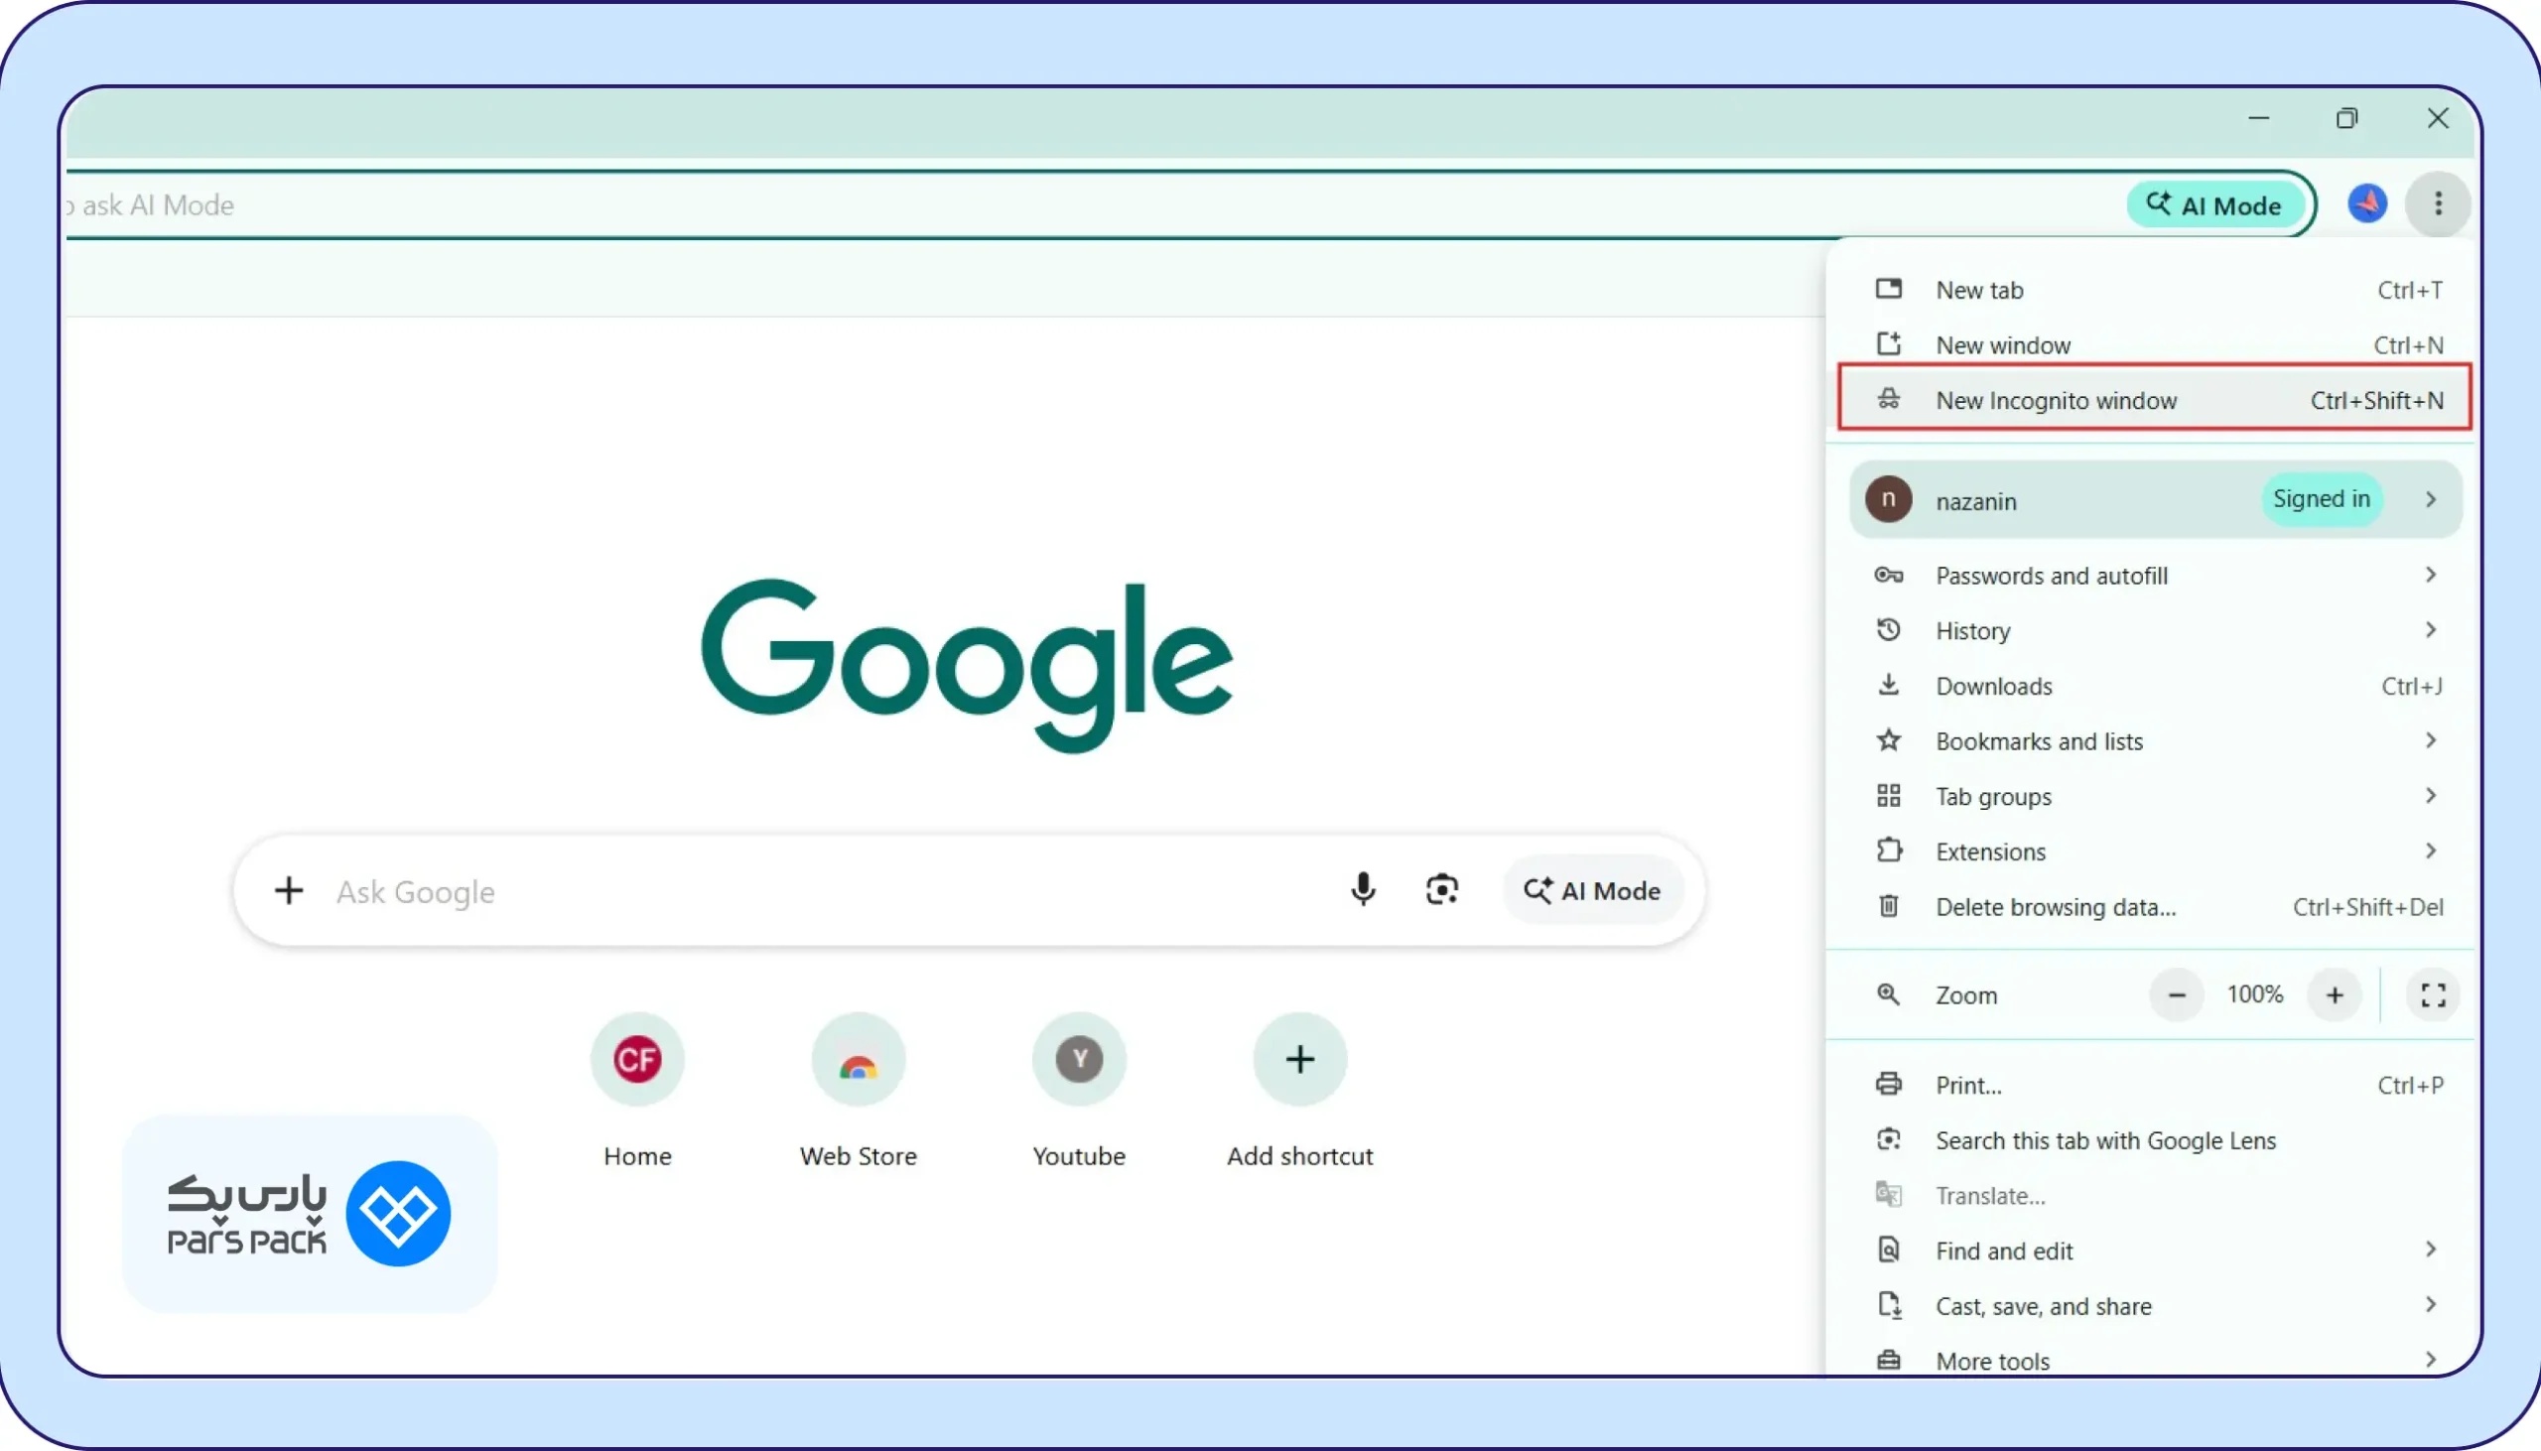Click the Tab groups grid icon
This screenshot has height=1451, width=2541.
click(1888, 795)
